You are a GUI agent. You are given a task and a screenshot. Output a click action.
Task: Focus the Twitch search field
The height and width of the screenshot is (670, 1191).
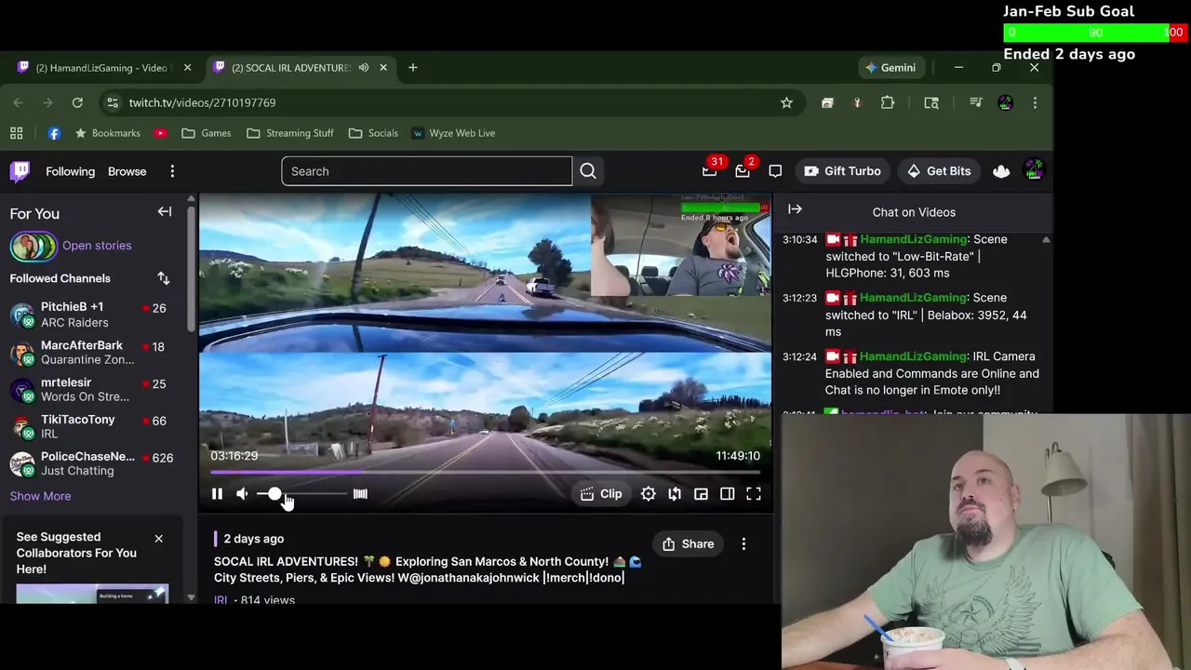coord(426,171)
